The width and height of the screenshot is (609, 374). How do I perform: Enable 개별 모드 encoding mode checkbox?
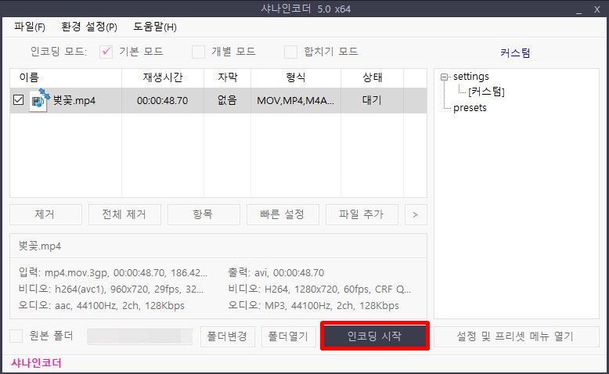pos(199,52)
